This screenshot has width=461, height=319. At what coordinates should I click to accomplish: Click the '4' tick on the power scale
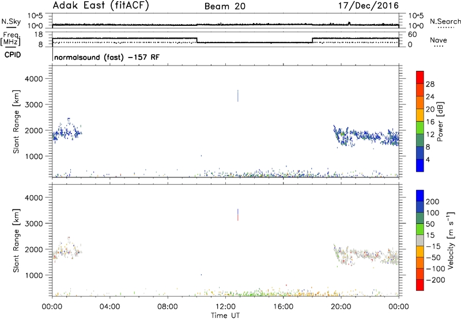click(428, 159)
